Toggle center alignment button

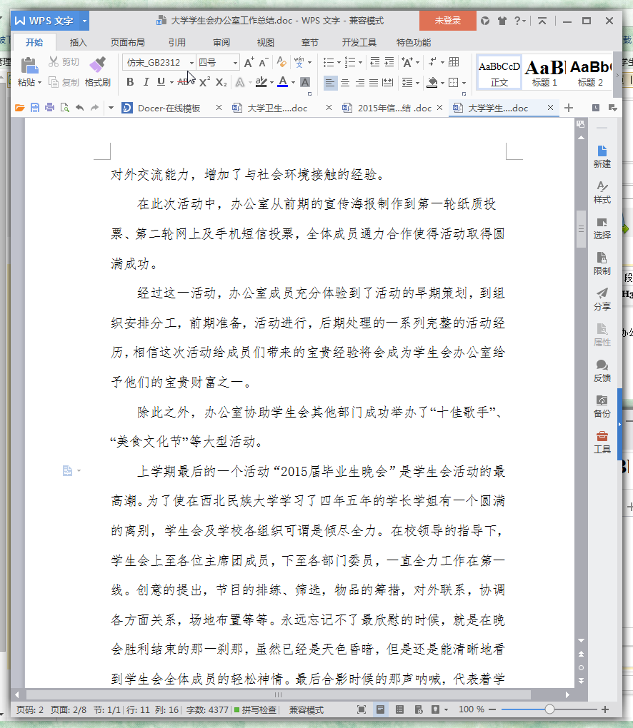pyautogui.click(x=345, y=83)
